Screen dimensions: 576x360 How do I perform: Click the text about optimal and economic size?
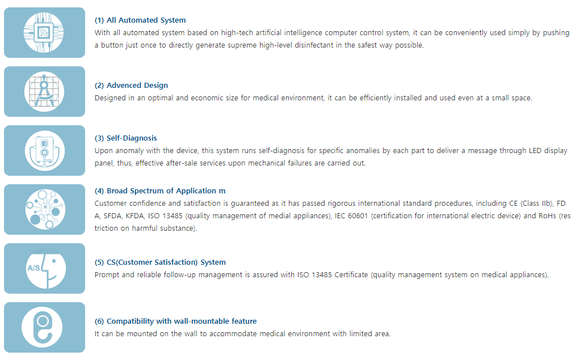coord(313,98)
